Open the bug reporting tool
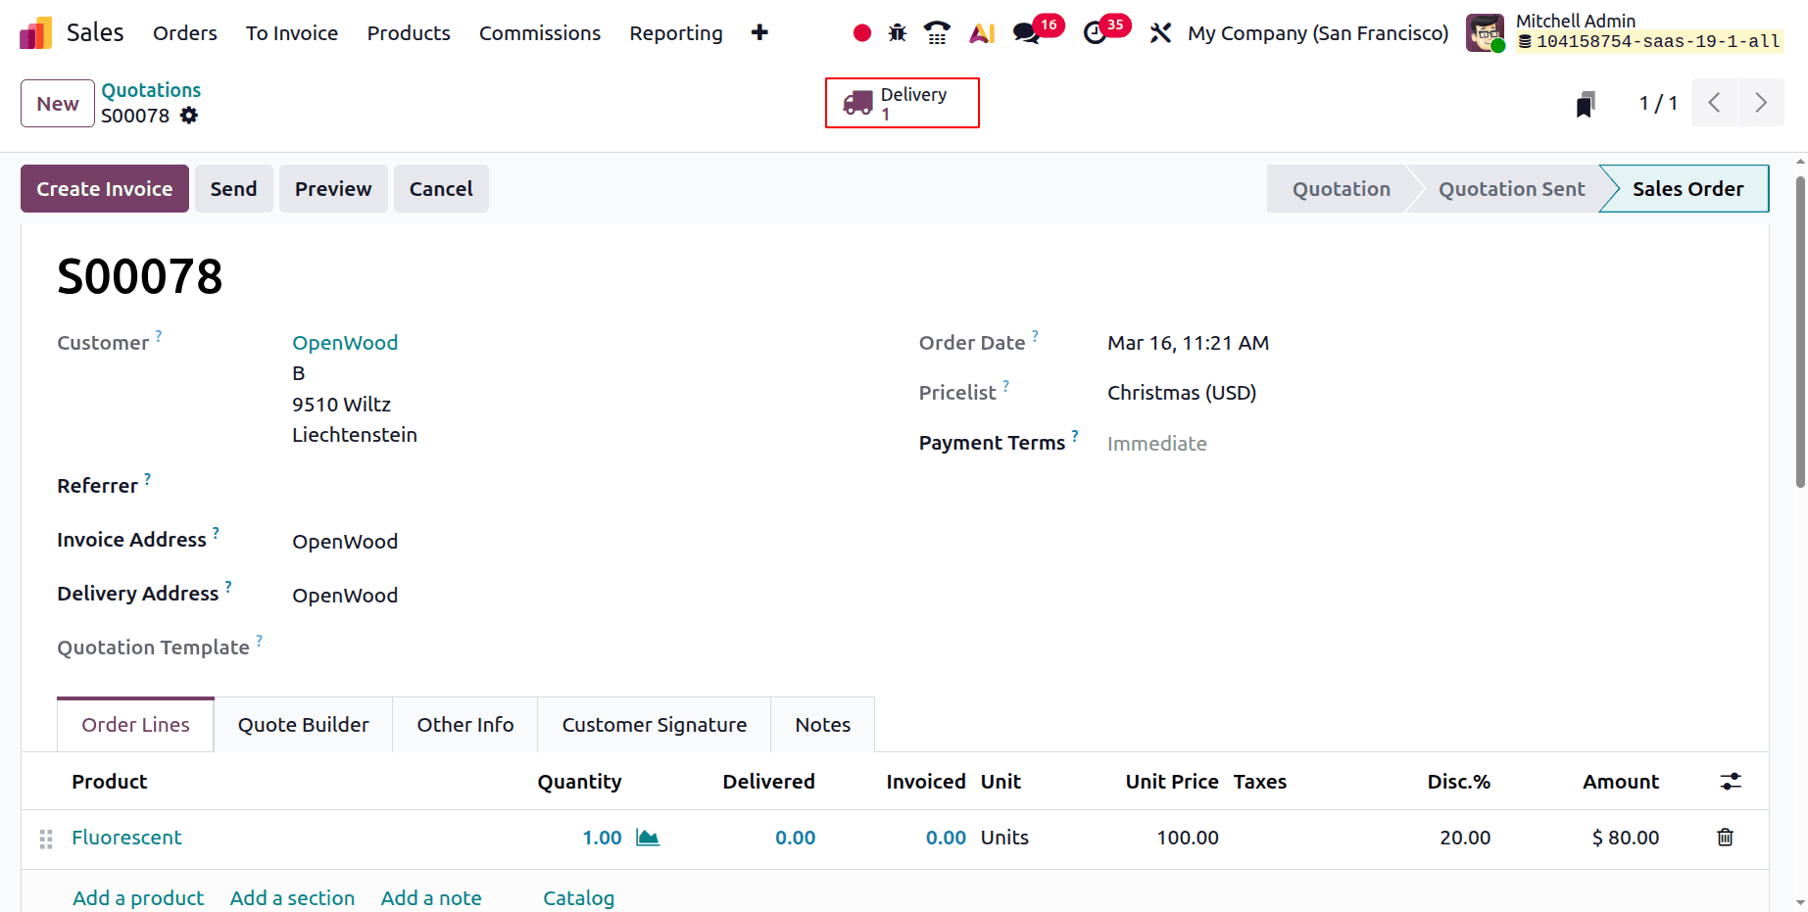 coord(897,32)
